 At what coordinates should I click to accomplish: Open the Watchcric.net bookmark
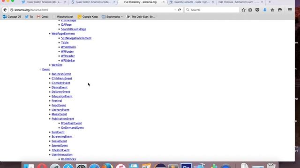click(63, 17)
